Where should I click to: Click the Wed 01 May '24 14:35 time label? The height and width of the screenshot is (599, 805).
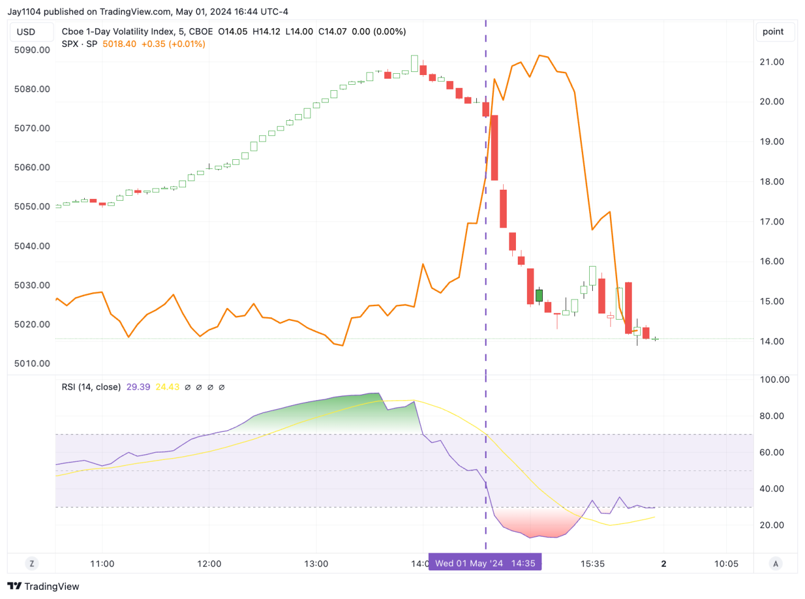pos(485,563)
